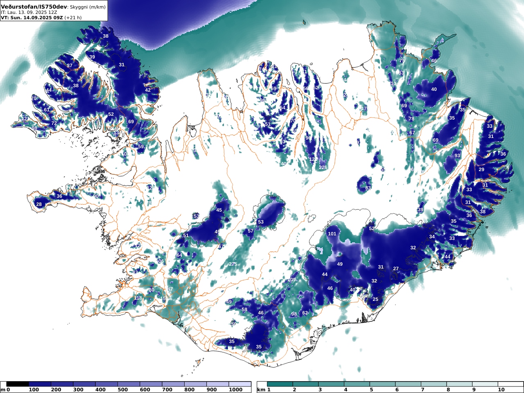This screenshot has height=393, width=524.
Task: Click the map value '64'
Action: click(x=179, y=255)
